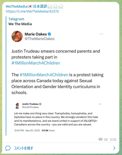Screen dimensions: 122x155
Task: Open the three-dot menu on Marie Oakes tweet
Action: 101,34
